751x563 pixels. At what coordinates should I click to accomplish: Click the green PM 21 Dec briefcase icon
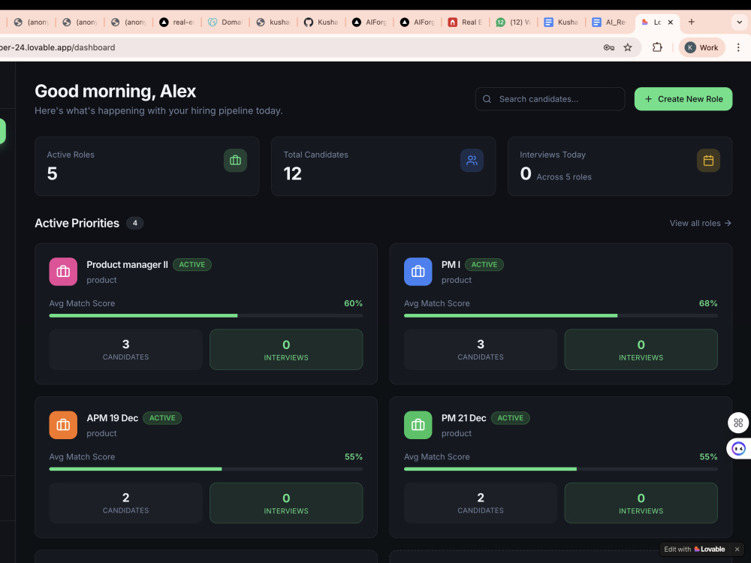418,425
